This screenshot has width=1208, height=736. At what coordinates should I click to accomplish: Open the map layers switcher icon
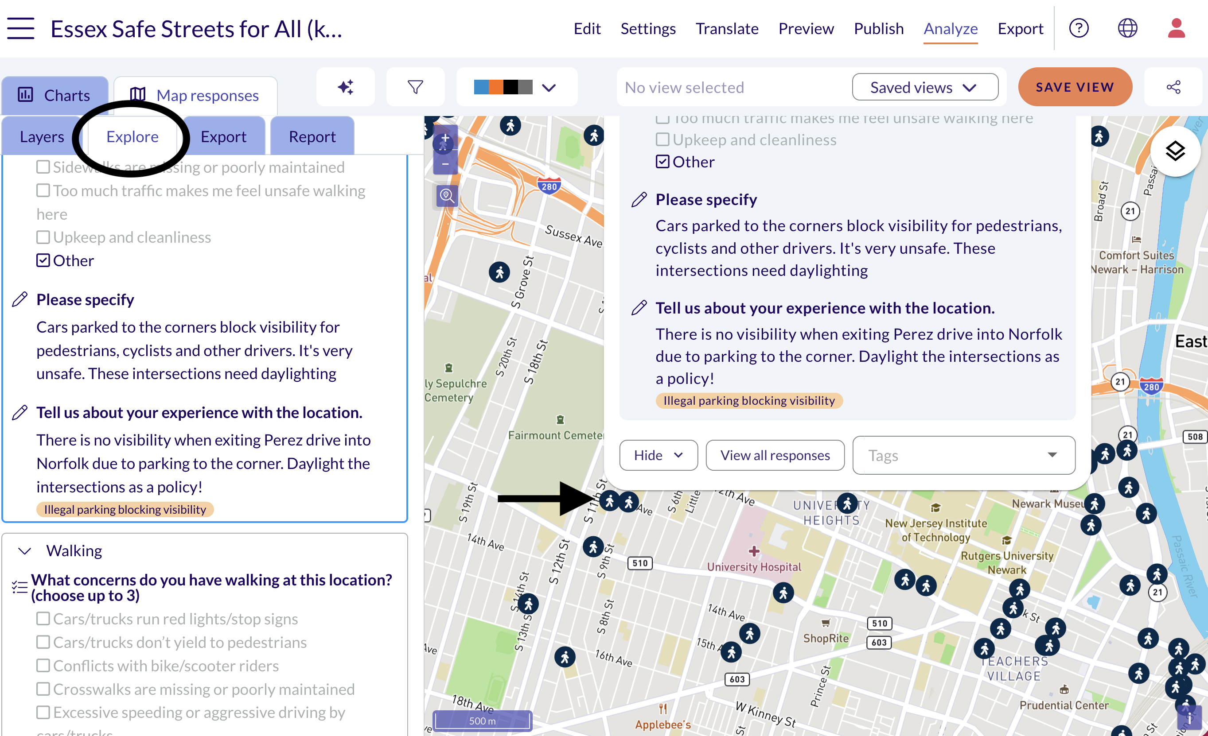(x=1175, y=151)
